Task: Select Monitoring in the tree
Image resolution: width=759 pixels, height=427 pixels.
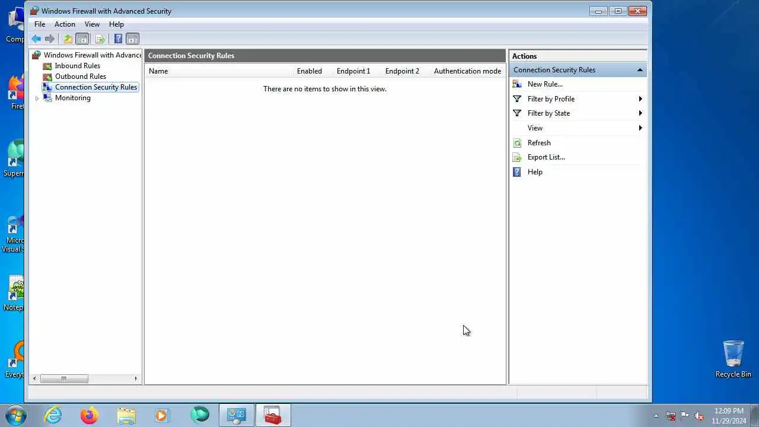Action: point(72,98)
